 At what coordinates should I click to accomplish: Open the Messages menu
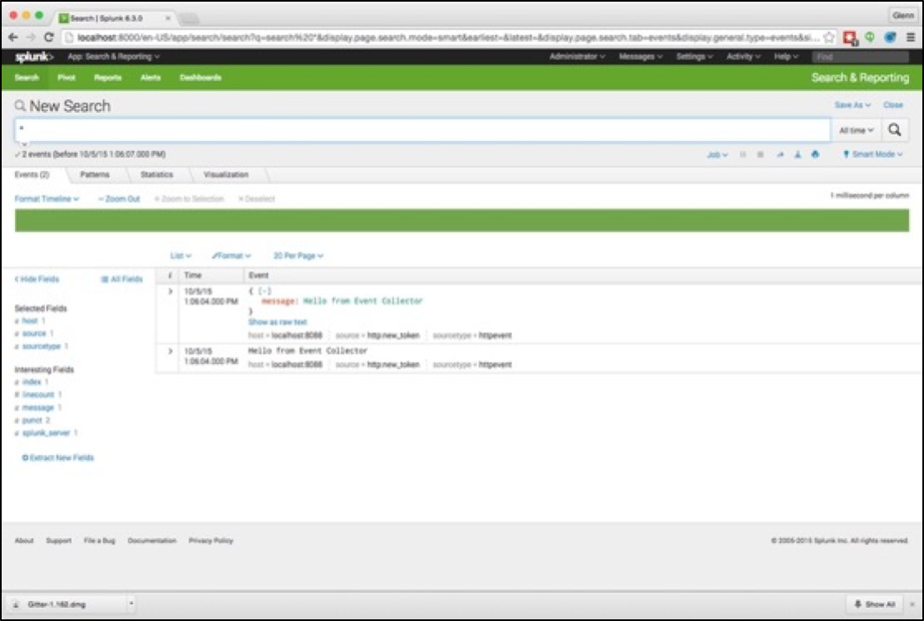click(641, 57)
